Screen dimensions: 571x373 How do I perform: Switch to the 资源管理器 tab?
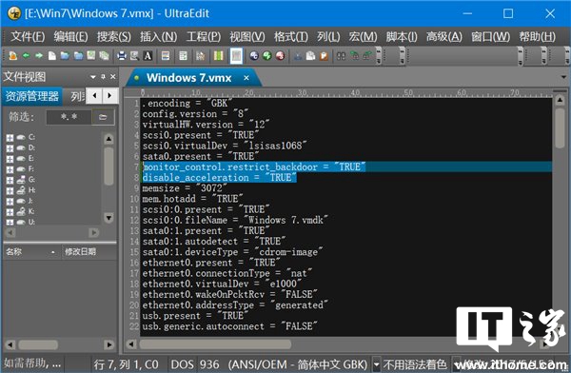tap(32, 96)
